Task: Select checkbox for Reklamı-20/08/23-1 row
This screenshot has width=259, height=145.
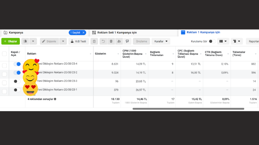Action: (x=5, y=91)
